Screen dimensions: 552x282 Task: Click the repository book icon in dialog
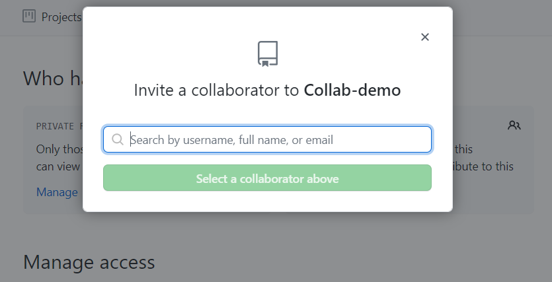[x=268, y=53]
